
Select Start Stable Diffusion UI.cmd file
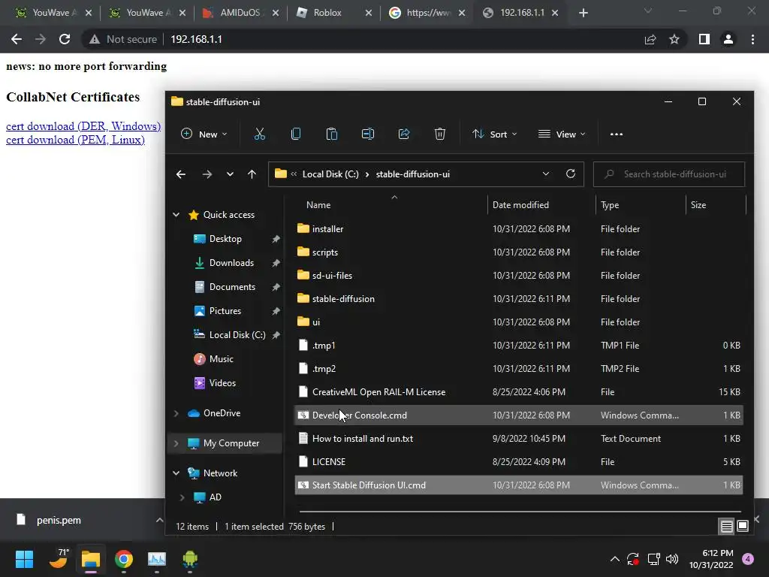pos(518,485)
